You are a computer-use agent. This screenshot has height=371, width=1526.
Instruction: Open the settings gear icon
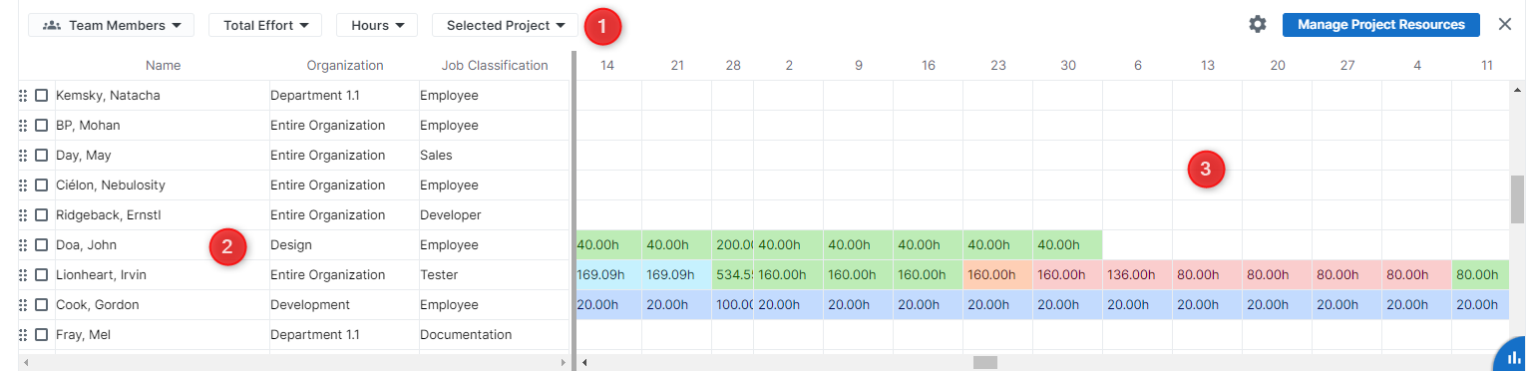pyautogui.click(x=1258, y=24)
